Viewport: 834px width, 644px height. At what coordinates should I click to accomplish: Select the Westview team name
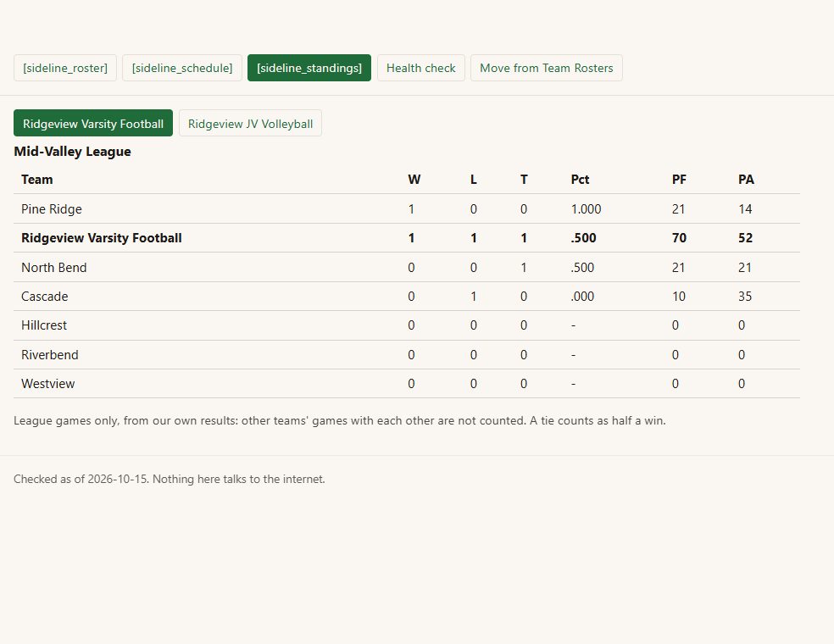pyautogui.click(x=47, y=383)
